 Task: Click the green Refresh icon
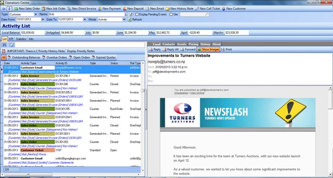130,20
